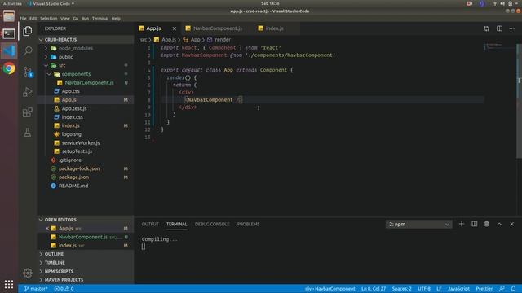Switch to the Debug Console panel tab
522x293 pixels.
[x=212, y=225]
